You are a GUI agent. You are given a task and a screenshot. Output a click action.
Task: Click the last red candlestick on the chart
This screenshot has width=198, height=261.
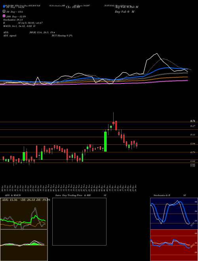137,145
